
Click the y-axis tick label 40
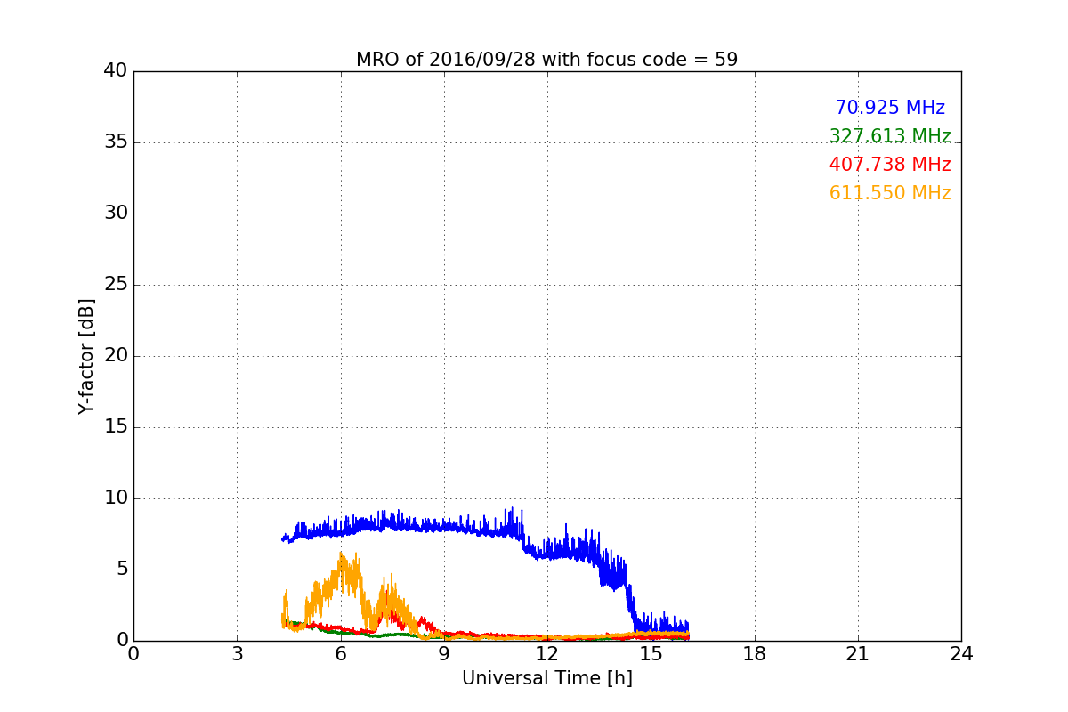point(116,71)
